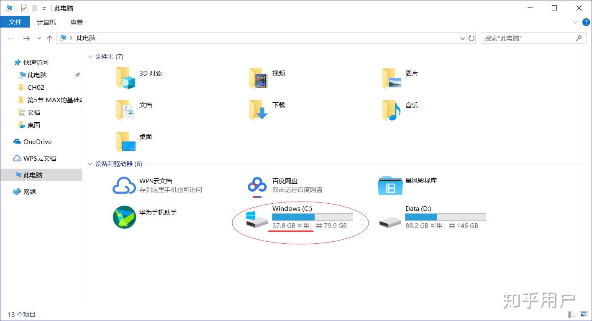Screen dimensions: 592x321
Task: Click the address bar refresh icon
Action: point(472,38)
